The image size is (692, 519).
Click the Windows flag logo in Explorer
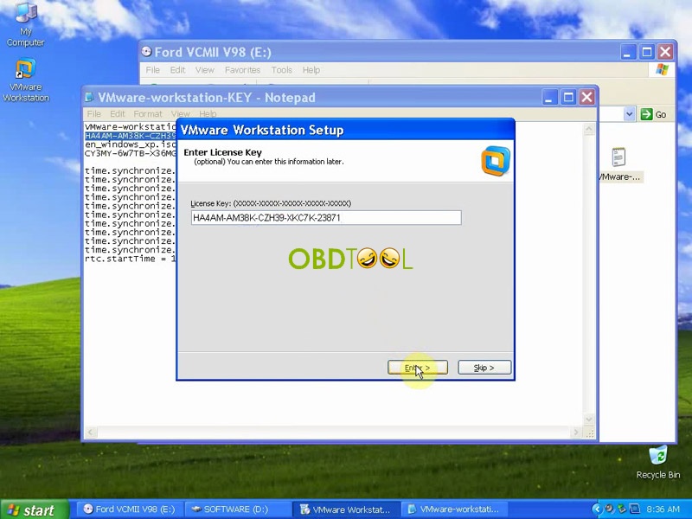tap(662, 70)
